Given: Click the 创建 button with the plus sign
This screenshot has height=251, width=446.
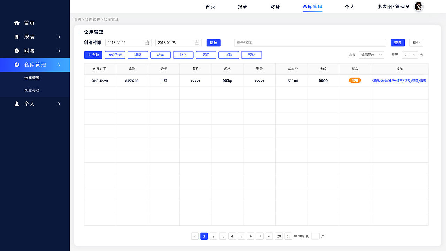Looking at the screenshot, I should click(x=93, y=55).
